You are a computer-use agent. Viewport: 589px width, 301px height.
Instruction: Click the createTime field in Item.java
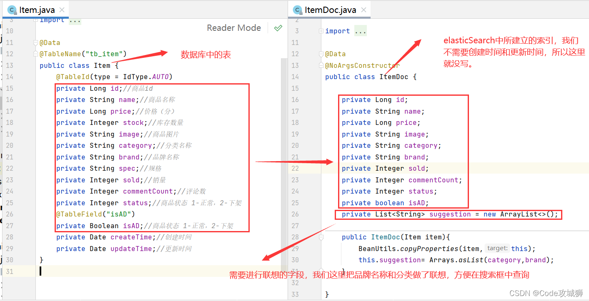tap(131, 237)
